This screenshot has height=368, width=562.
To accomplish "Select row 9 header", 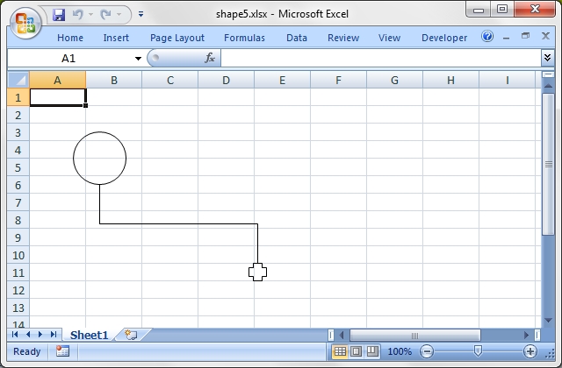I will tap(18, 237).
